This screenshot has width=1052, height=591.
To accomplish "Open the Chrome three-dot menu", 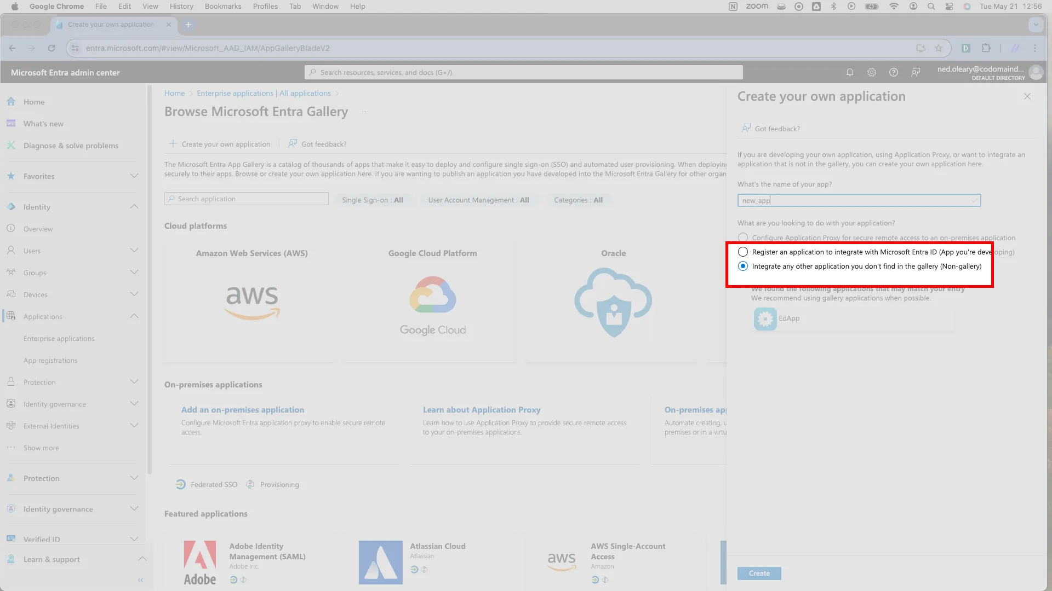I will [1035, 48].
